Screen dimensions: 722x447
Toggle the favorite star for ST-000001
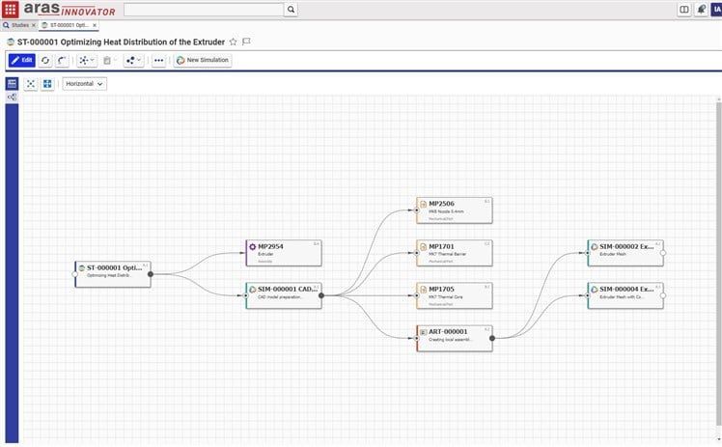[x=233, y=42]
